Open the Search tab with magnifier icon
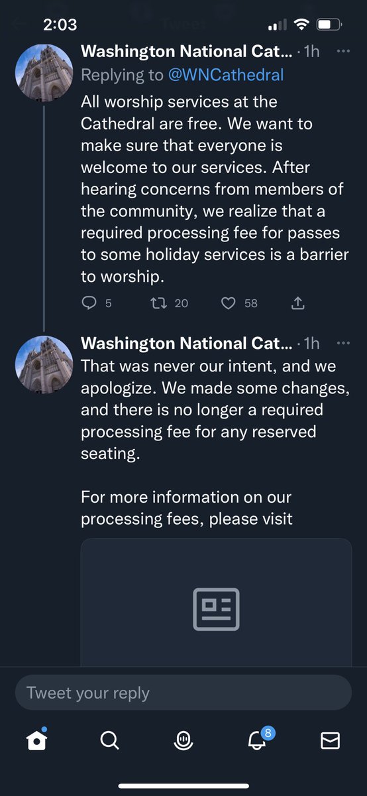367x796 pixels. pyautogui.click(x=110, y=740)
